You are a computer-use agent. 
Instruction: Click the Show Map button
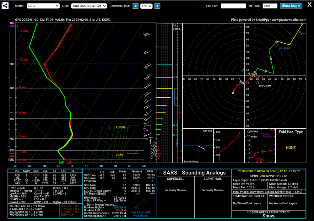click(x=291, y=6)
